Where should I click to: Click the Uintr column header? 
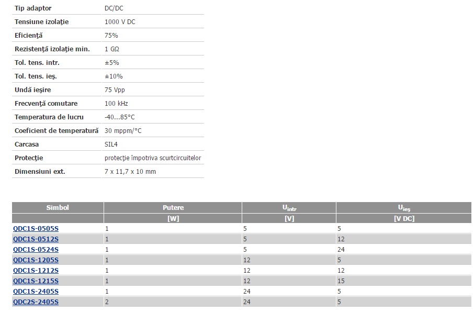pyautogui.click(x=289, y=208)
